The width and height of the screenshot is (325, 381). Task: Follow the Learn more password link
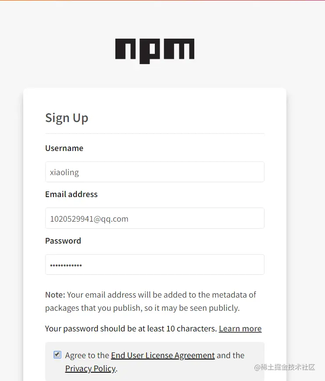(240, 329)
